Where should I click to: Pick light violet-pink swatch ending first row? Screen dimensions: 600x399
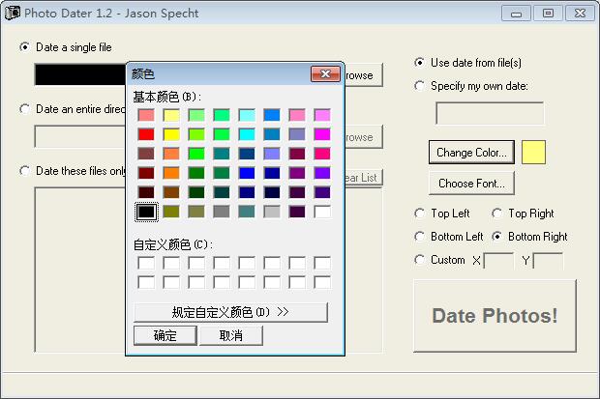click(x=322, y=115)
